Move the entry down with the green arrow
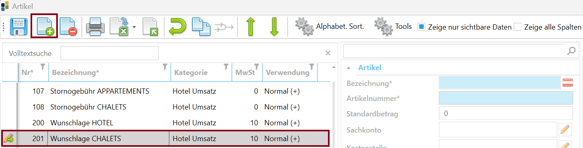583x148 pixels. coord(274,27)
